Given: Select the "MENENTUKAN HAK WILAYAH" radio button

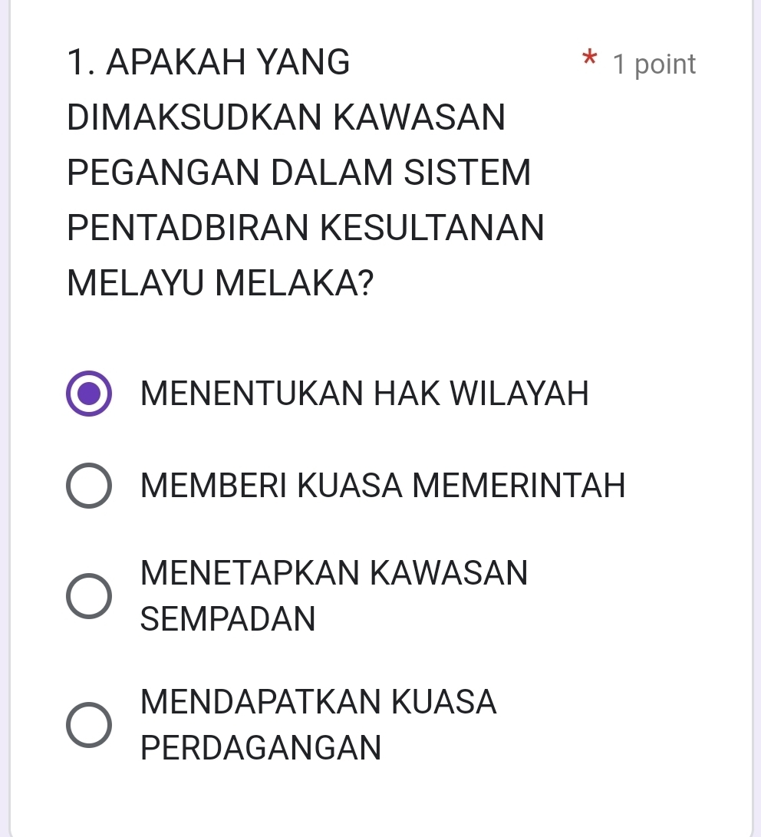Looking at the screenshot, I should pyautogui.click(x=89, y=394).
